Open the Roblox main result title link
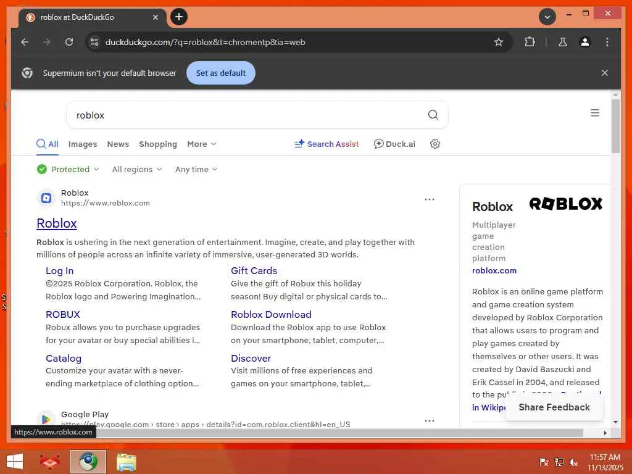This screenshot has width=632, height=474. click(56, 223)
